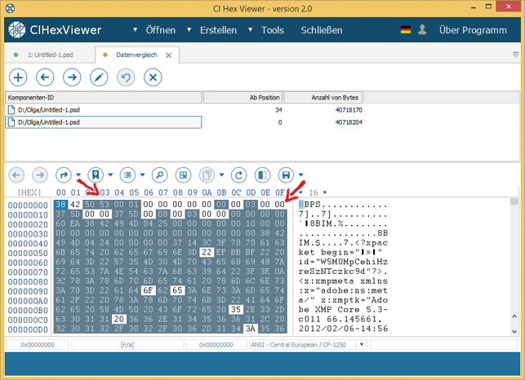Click the navigate back arrow in the hex toolbar

pyautogui.click(x=16, y=175)
